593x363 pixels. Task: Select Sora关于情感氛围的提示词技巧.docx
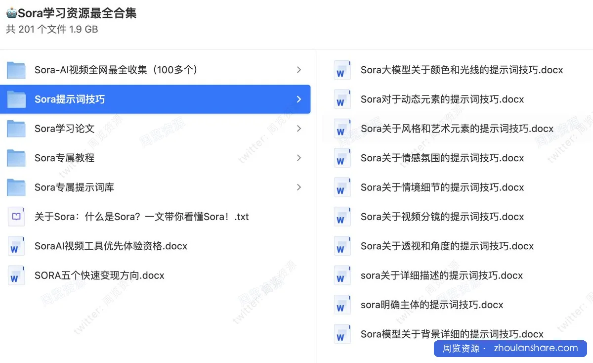tap(442, 158)
